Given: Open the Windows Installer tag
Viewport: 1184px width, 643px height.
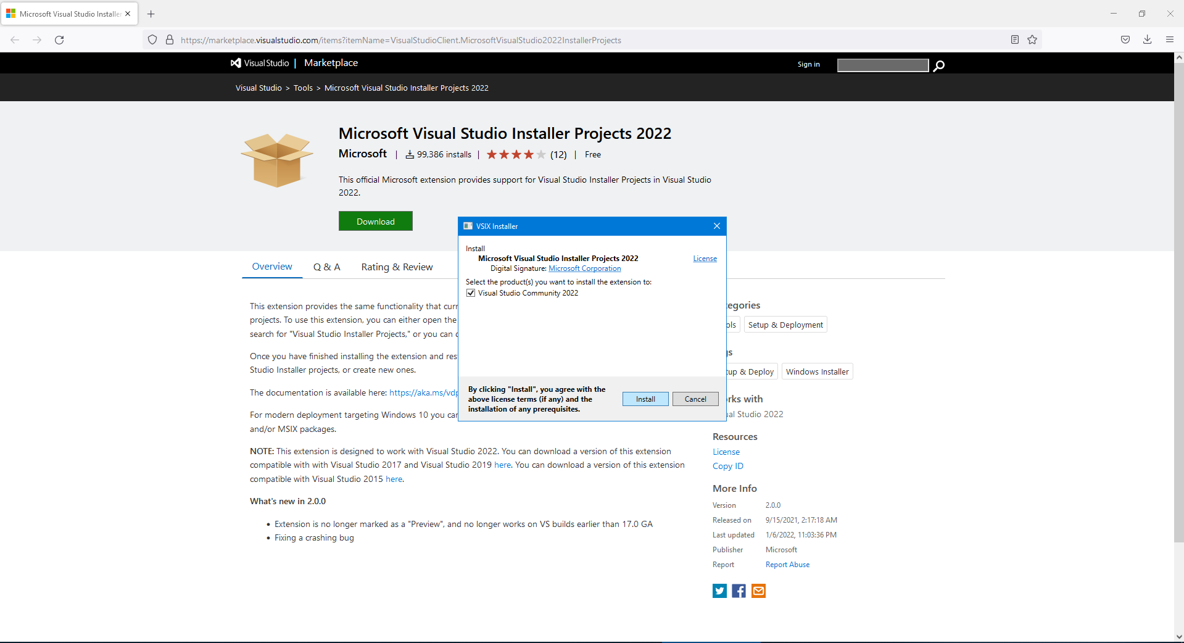Looking at the screenshot, I should (818, 371).
